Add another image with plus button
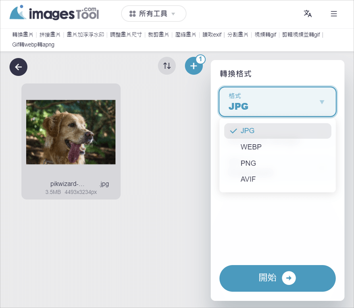Image resolution: width=354 pixels, height=308 pixels. pyautogui.click(x=194, y=66)
